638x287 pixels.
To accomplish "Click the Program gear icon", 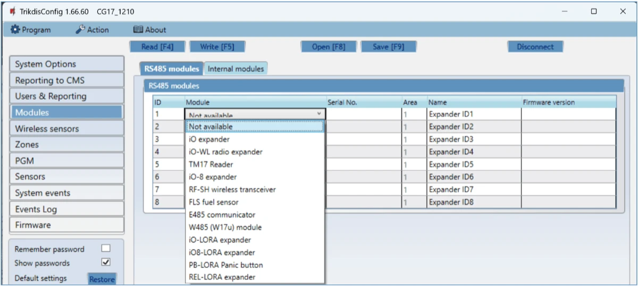I will pyautogui.click(x=15, y=30).
